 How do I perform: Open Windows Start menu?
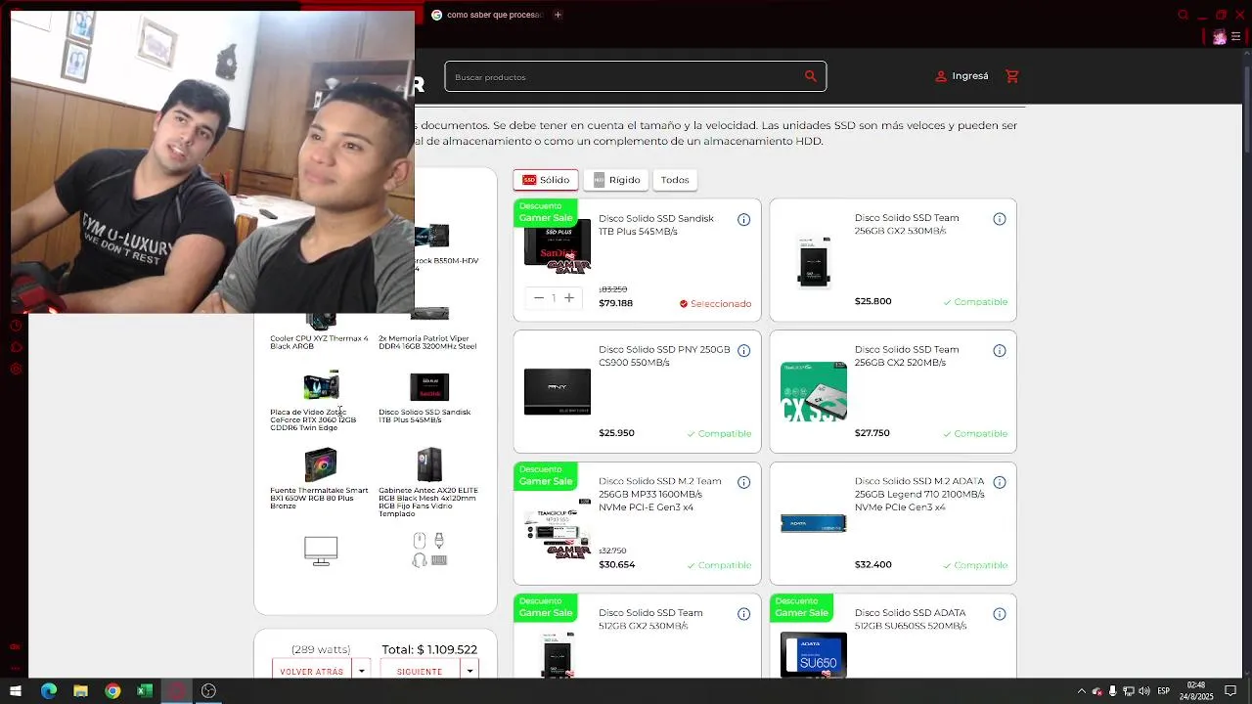(x=16, y=691)
